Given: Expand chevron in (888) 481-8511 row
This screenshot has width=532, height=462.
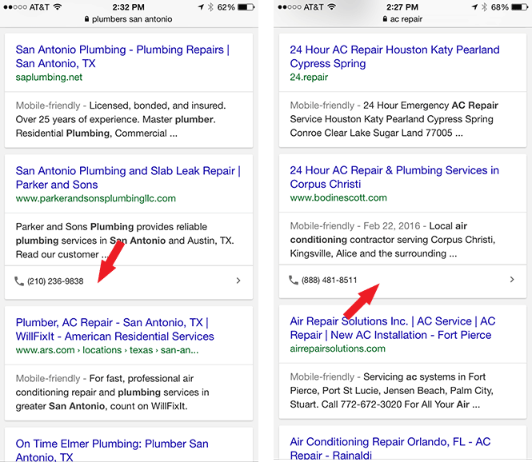Looking at the screenshot, I should pyautogui.click(x=512, y=280).
